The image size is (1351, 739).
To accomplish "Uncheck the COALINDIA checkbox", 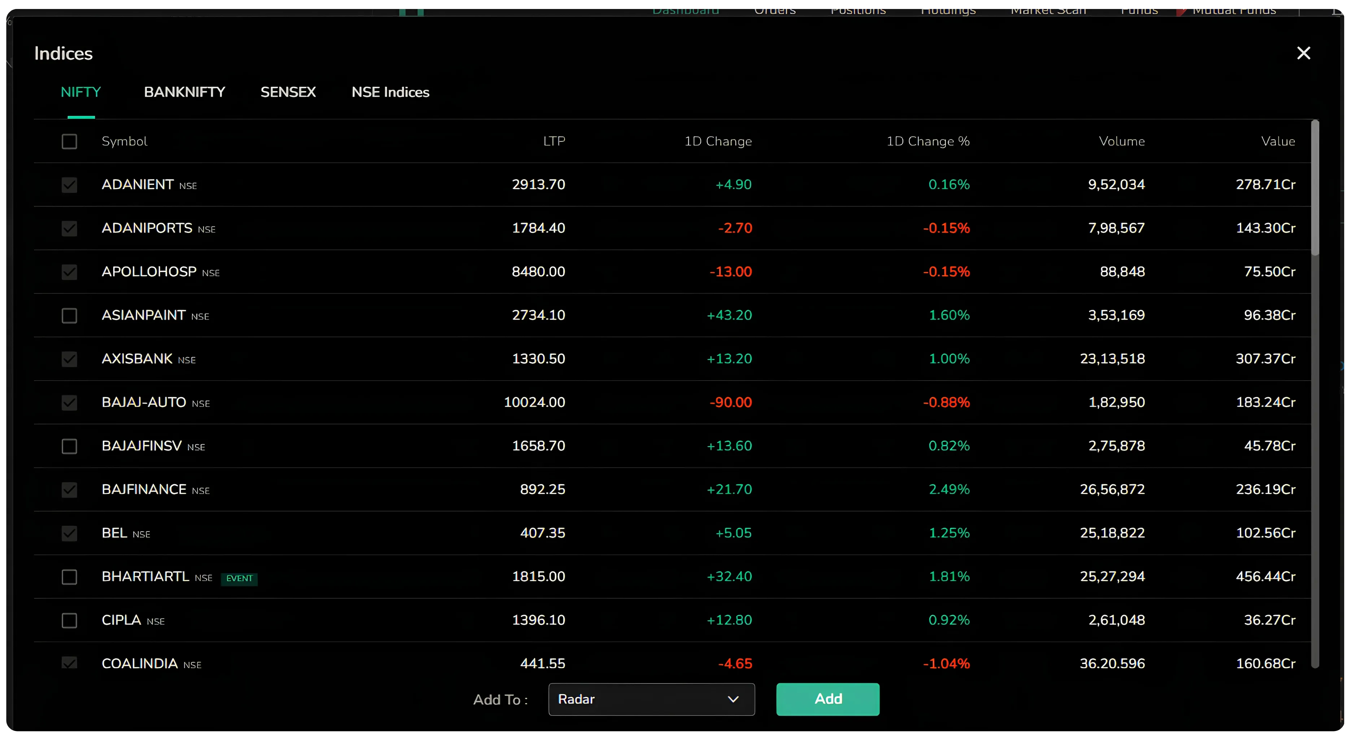I will point(69,663).
